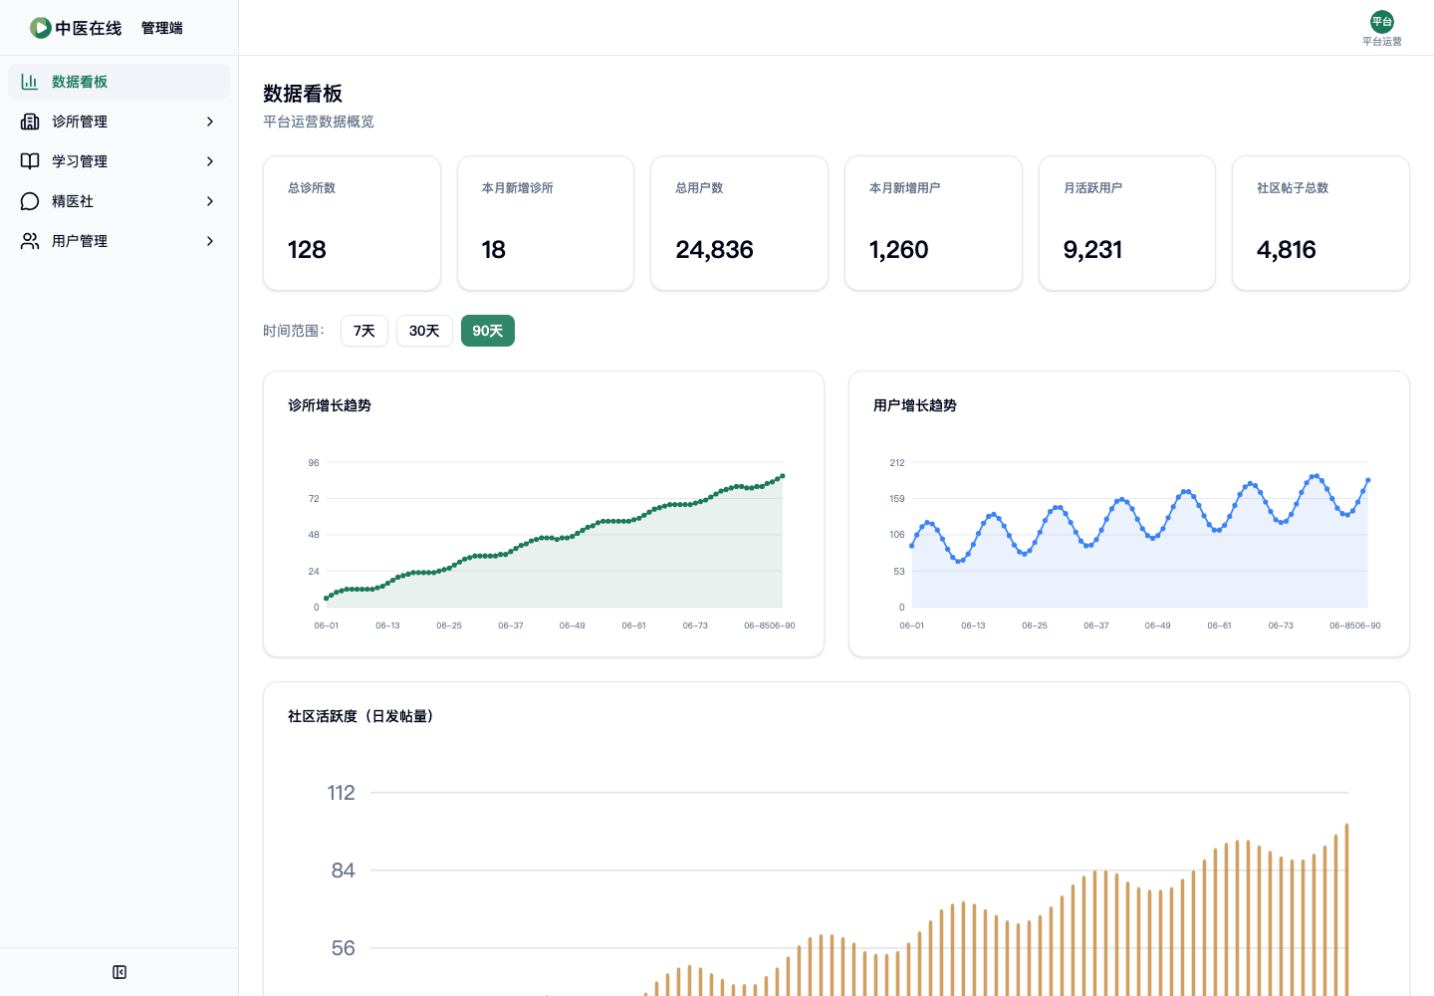The height and width of the screenshot is (996, 1434).
Task: Click the 用户增长趋势 chart title
Action: (x=915, y=405)
